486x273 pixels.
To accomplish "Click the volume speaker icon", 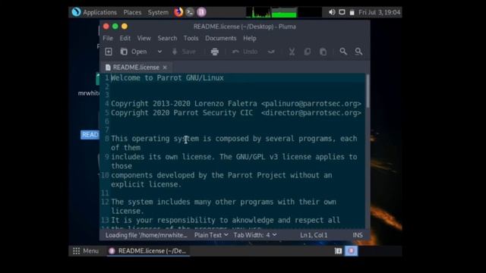I will point(332,12).
